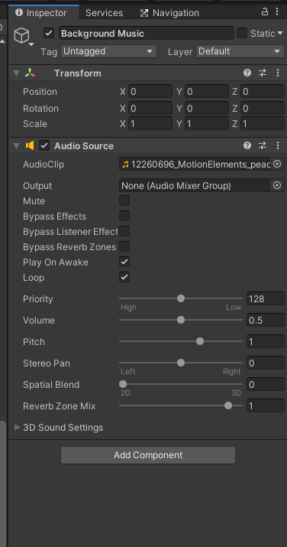
Task: Click the Add Component button
Action: [148, 455]
